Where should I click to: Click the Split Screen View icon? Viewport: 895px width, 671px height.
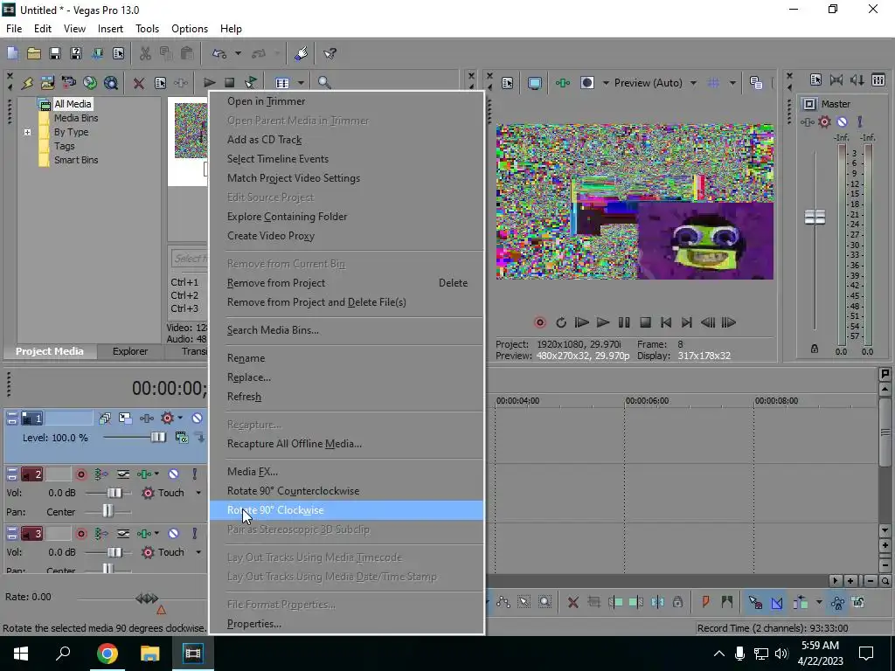tap(587, 83)
